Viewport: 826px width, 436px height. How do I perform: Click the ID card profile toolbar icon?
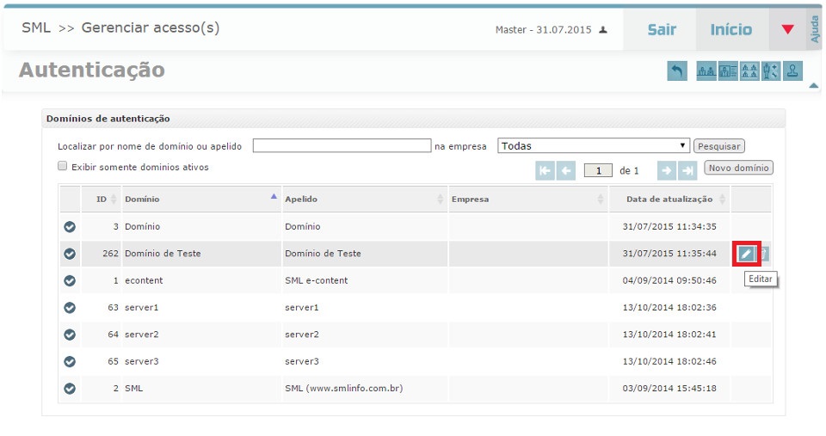(728, 71)
